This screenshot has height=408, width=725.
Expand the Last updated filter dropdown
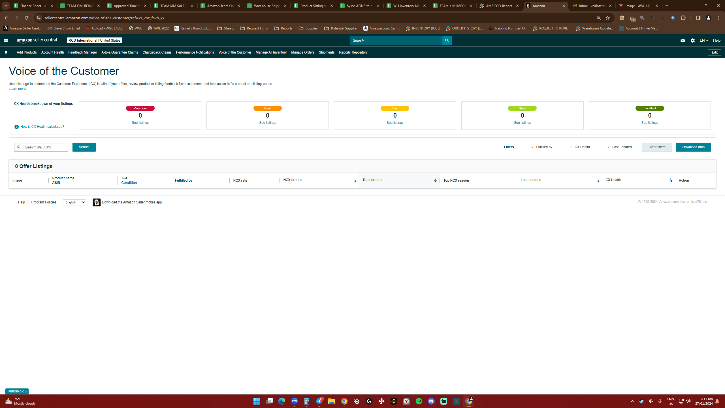[619, 147]
